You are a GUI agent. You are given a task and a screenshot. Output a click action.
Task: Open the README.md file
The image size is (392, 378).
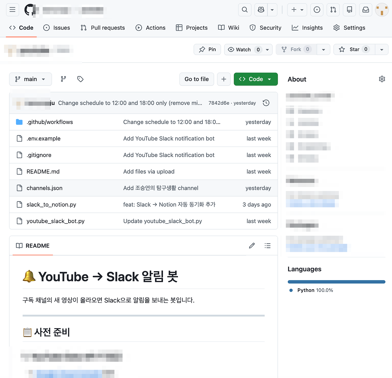pos(43,172)
